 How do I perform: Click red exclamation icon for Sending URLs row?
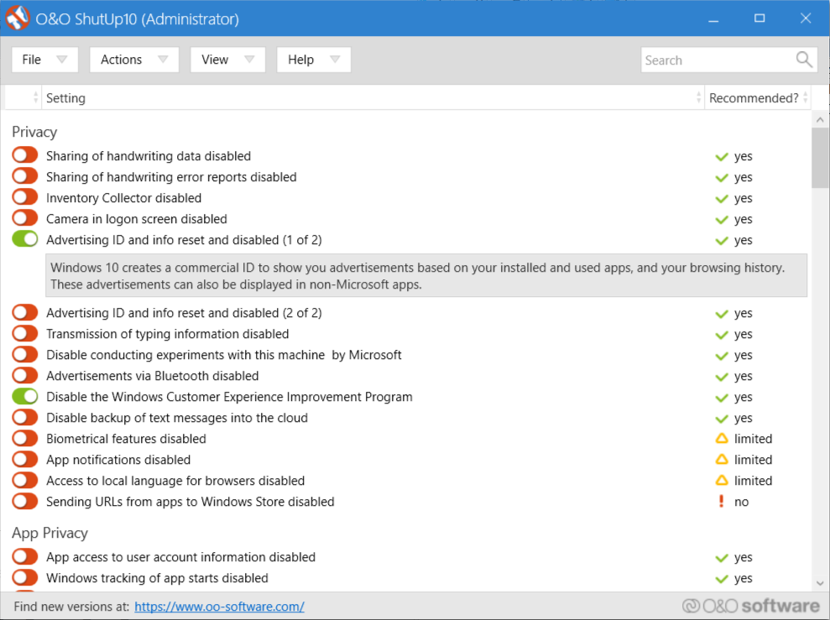pyautogui.click(x=721, y=502)
